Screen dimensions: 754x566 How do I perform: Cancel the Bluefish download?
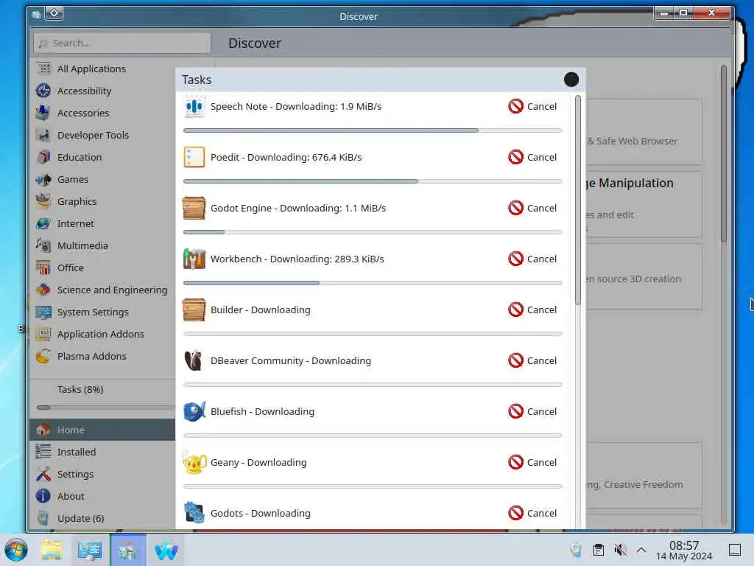click(532, 411)
